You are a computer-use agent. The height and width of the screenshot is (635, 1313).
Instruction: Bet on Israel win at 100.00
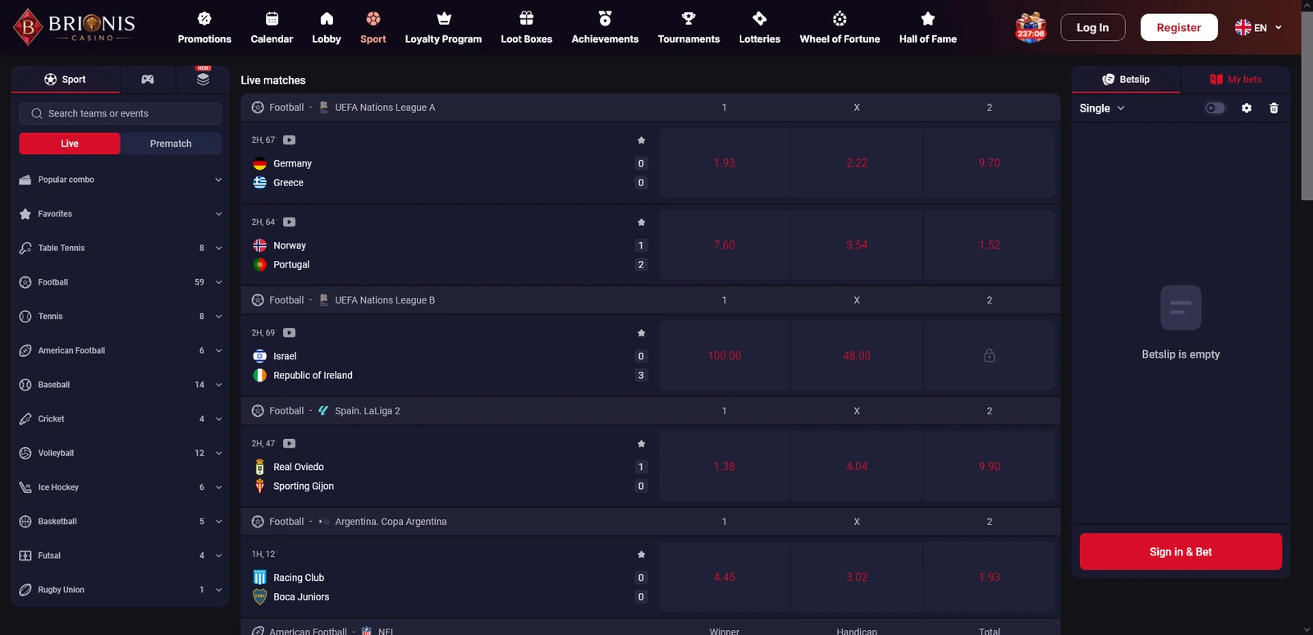(724, 356)
